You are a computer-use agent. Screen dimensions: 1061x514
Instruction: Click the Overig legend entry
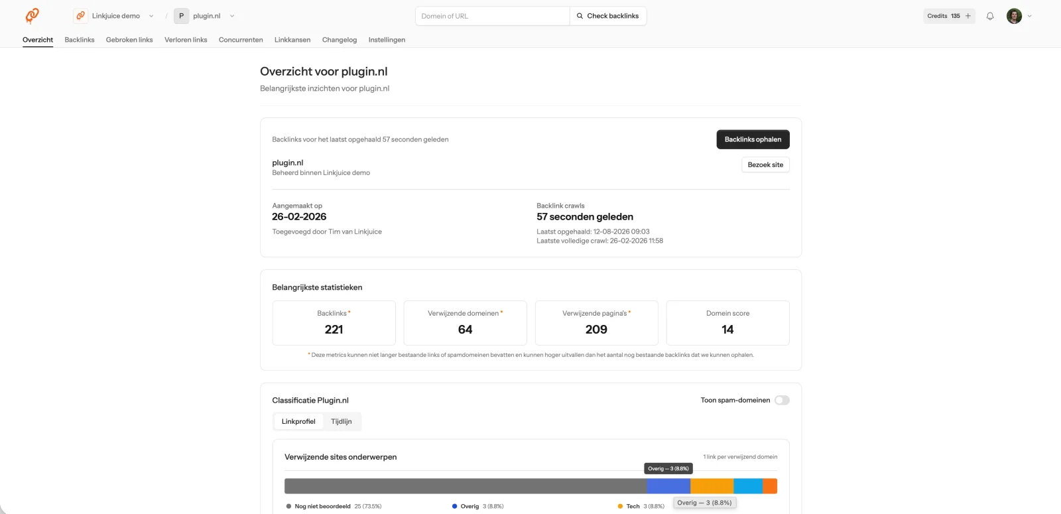pyautogui.click(x=477, y=506)
